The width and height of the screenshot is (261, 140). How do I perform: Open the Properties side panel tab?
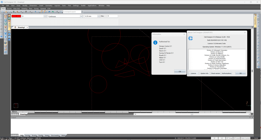(x=255, y=20)
